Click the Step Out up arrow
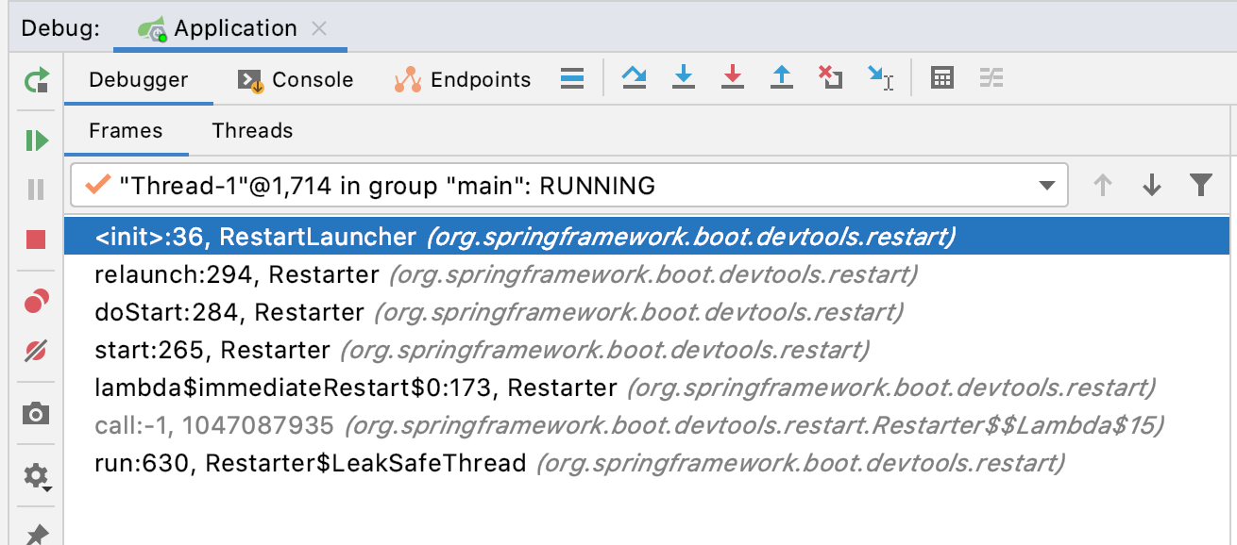The height and width of the screenshot is (545, 1237). point(781,78)
